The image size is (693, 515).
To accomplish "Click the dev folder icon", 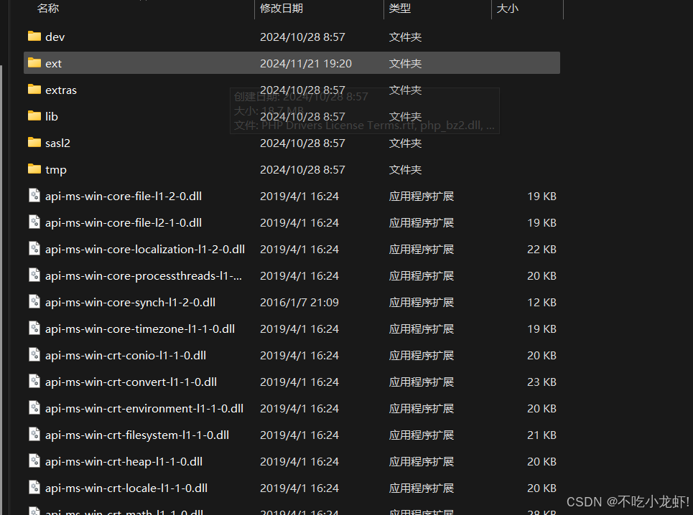I will 34,37.
